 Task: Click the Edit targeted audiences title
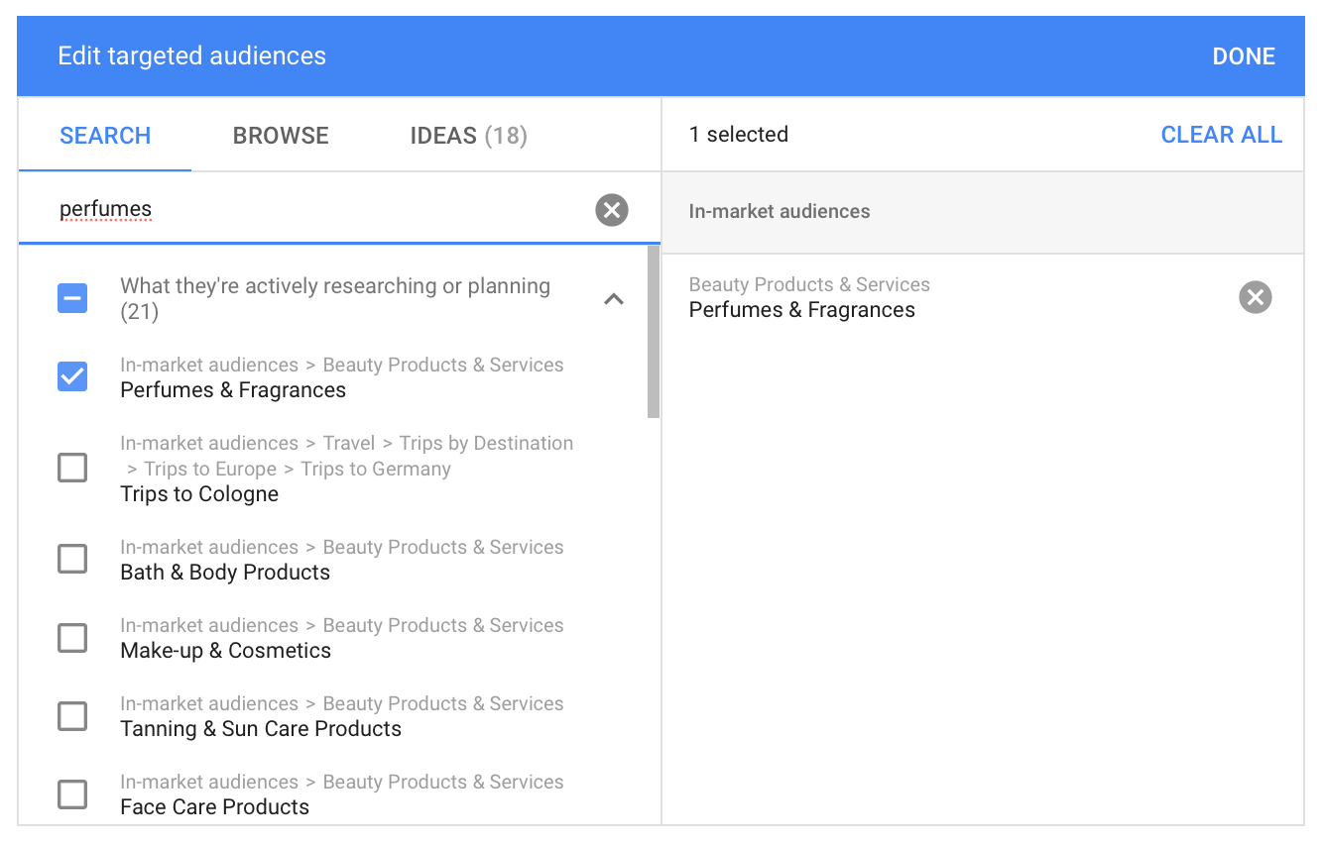[x=192, y=56]
